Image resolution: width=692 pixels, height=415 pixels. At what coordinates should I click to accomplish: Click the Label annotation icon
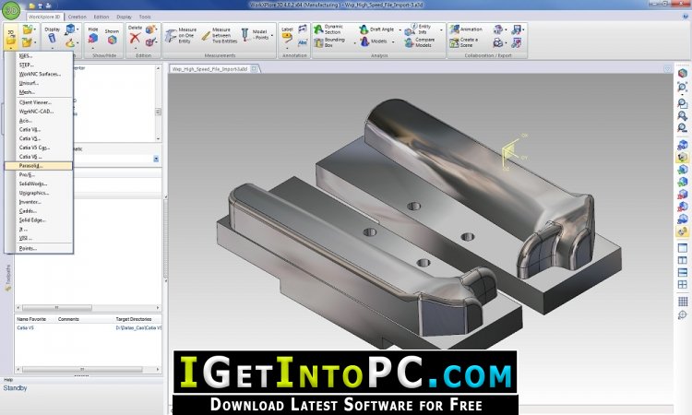click(x=287, y=37)
